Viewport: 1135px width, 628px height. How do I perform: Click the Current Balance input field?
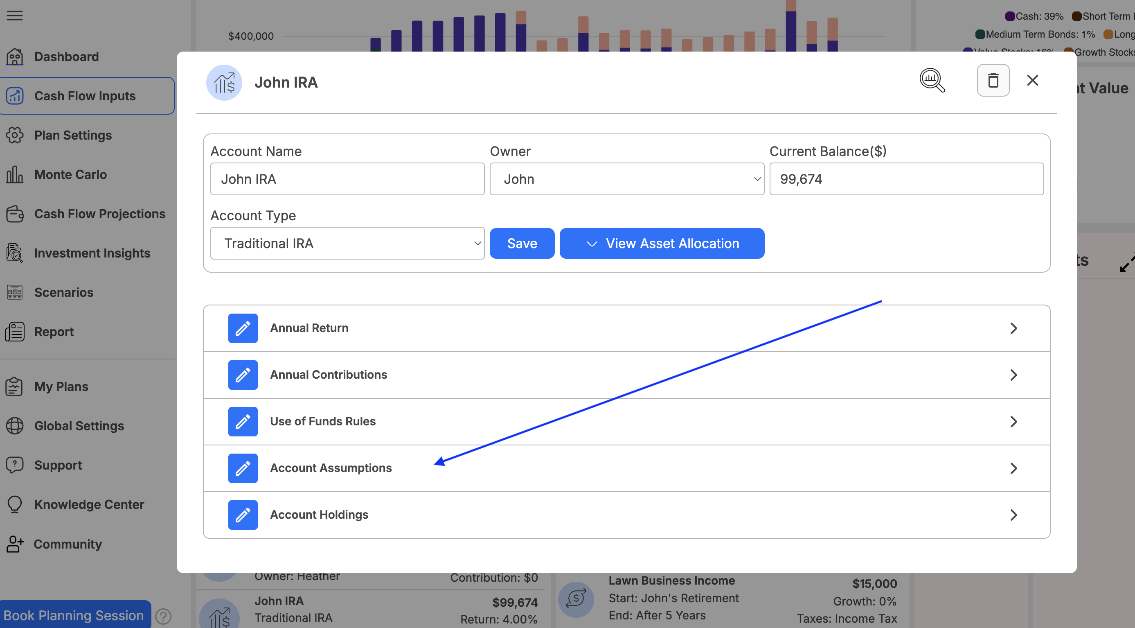[906, 179]
